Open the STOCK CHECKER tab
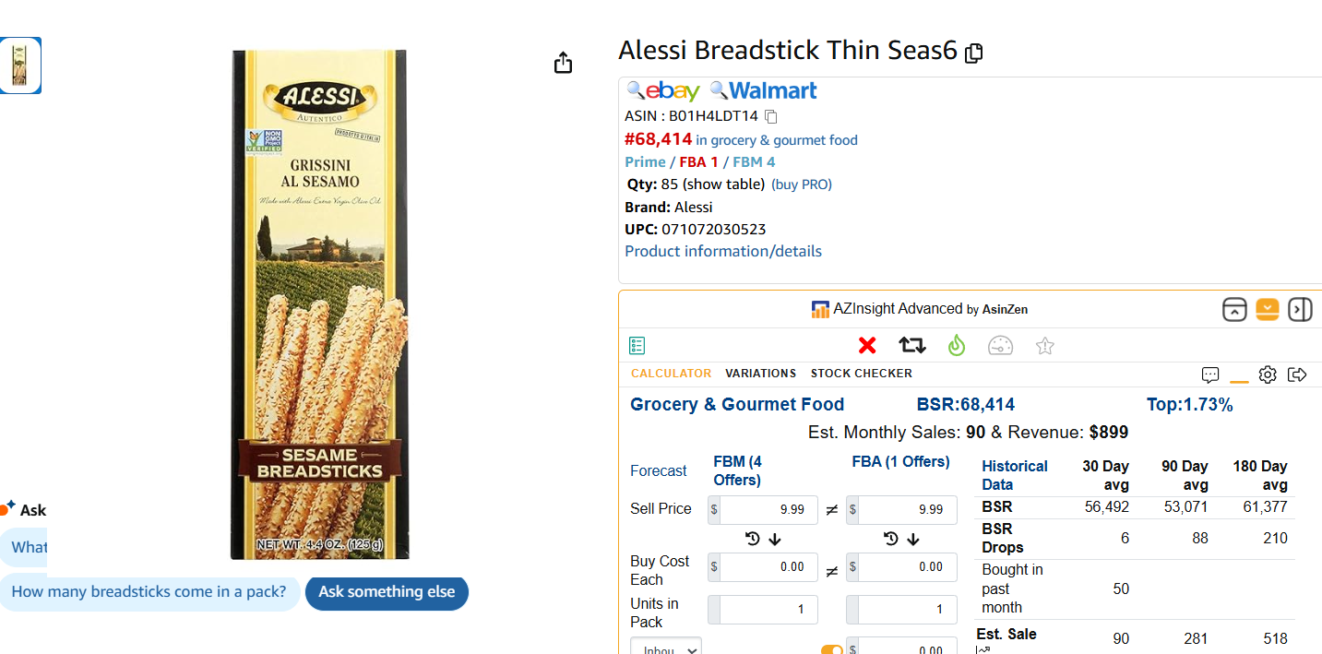The width and height of the screenshot is (1322, 654). tap(861, 374)
